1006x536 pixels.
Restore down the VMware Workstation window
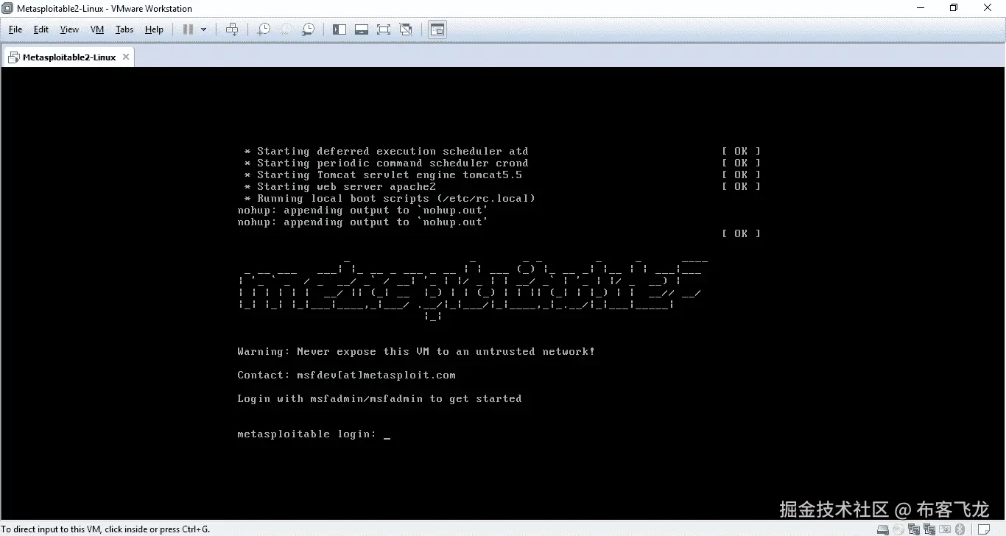coord(954,8)
